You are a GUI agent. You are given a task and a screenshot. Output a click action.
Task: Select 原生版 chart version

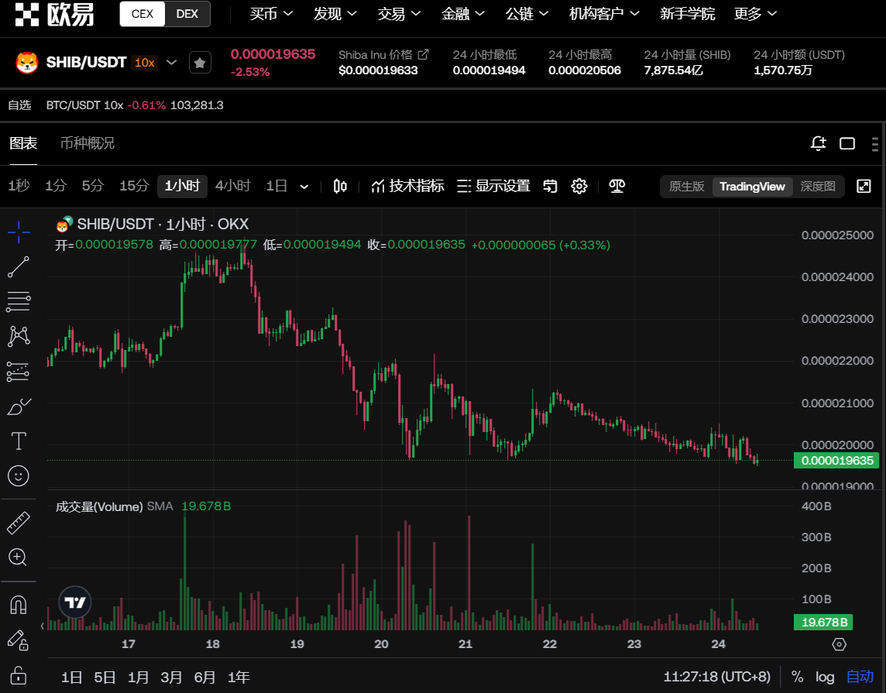686,187
